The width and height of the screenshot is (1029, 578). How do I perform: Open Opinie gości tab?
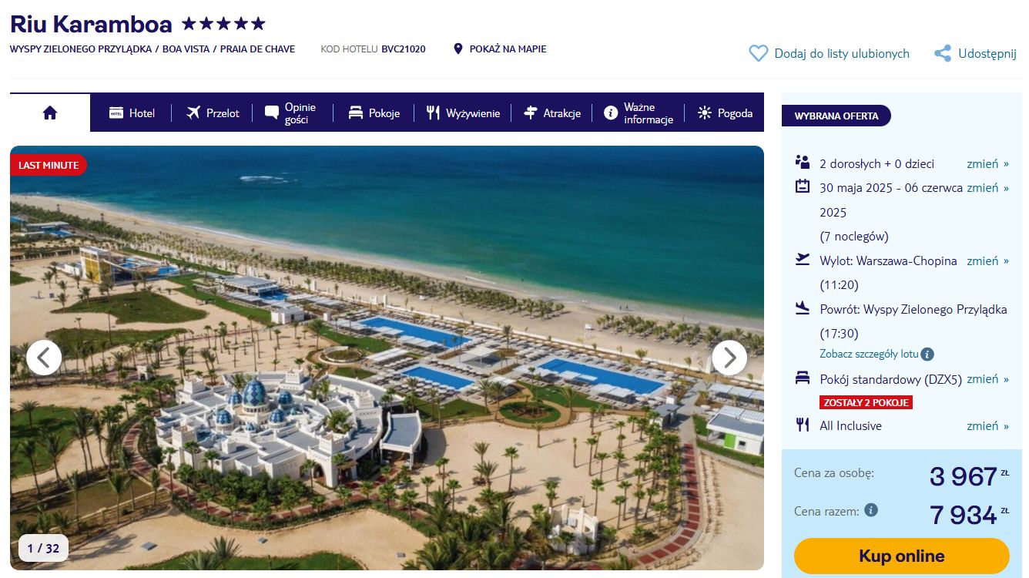click(x=290, y=113)
